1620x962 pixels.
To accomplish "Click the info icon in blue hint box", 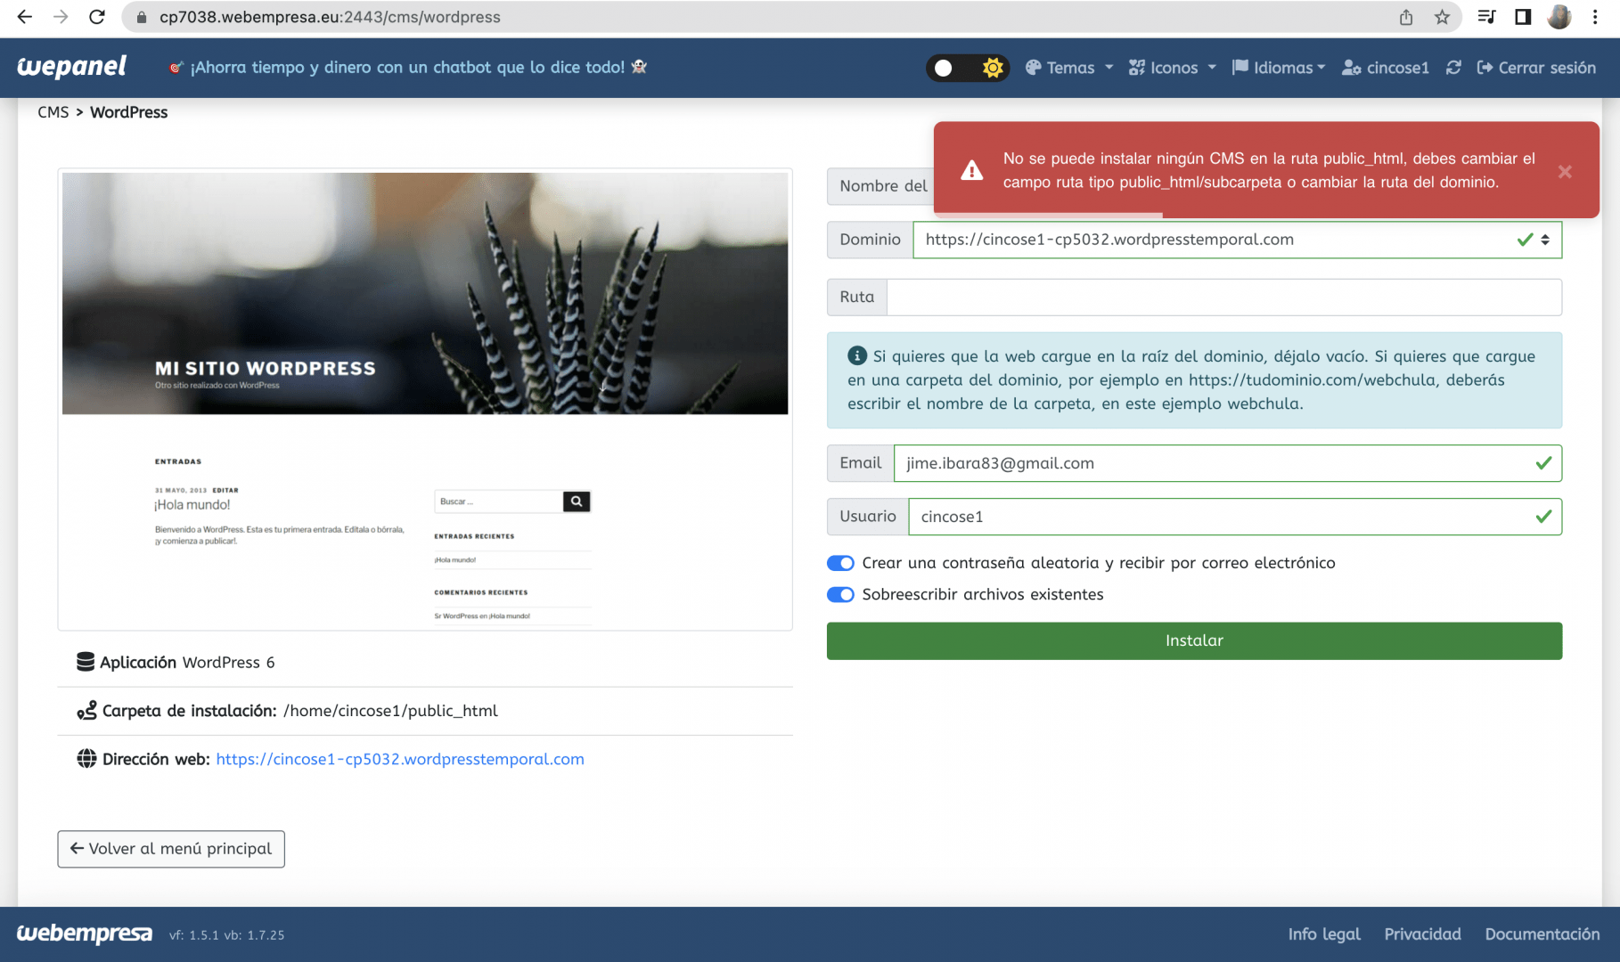I will point(857,355).
